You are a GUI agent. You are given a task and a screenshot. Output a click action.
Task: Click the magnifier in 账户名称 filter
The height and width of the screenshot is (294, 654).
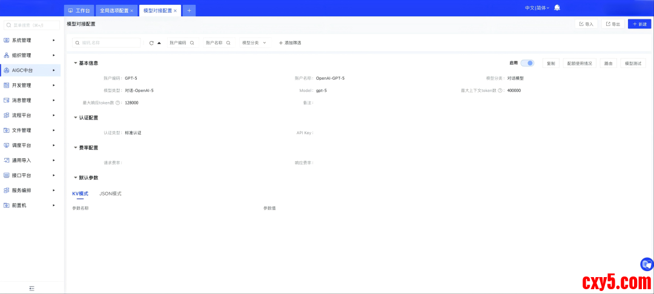click(228, 43)
